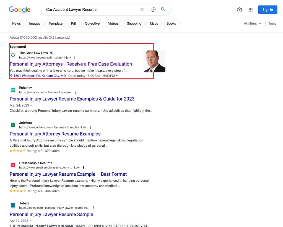Select the Template filter chip
Viewport: 283px width, 227px height.
point(56,23)
